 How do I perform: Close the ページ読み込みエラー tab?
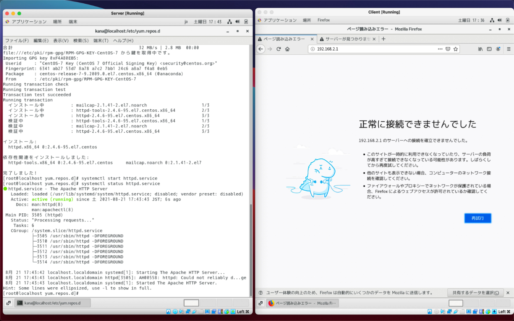coord(312,39)
